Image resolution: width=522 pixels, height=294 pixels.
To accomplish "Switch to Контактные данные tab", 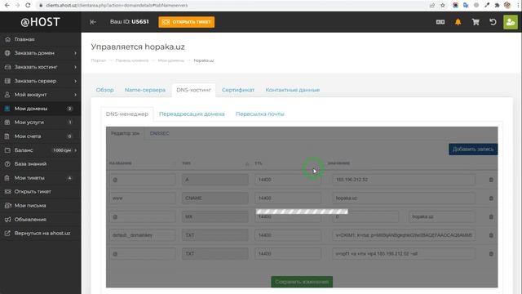I will (x=293, y=90).
